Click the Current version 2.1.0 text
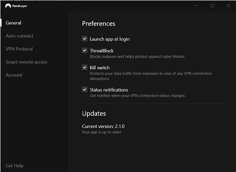 point(103,126)
